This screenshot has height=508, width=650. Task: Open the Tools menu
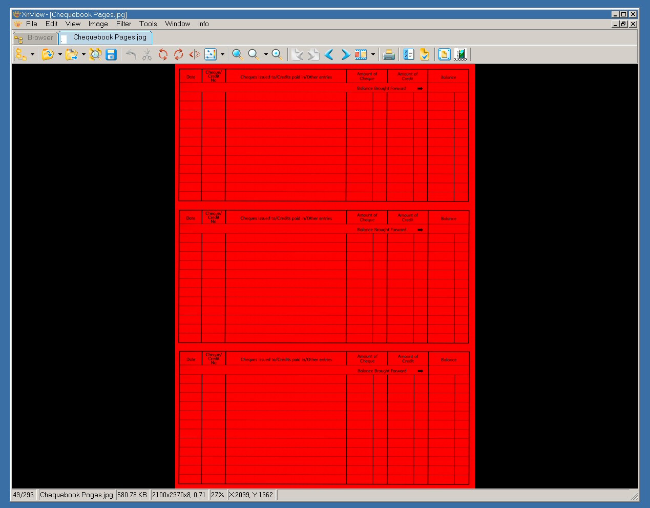[148, 24]
